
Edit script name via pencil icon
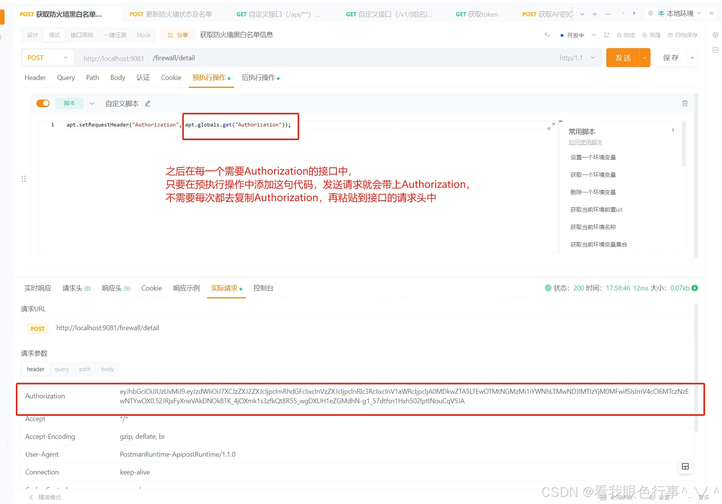click(x=147, y=103)
